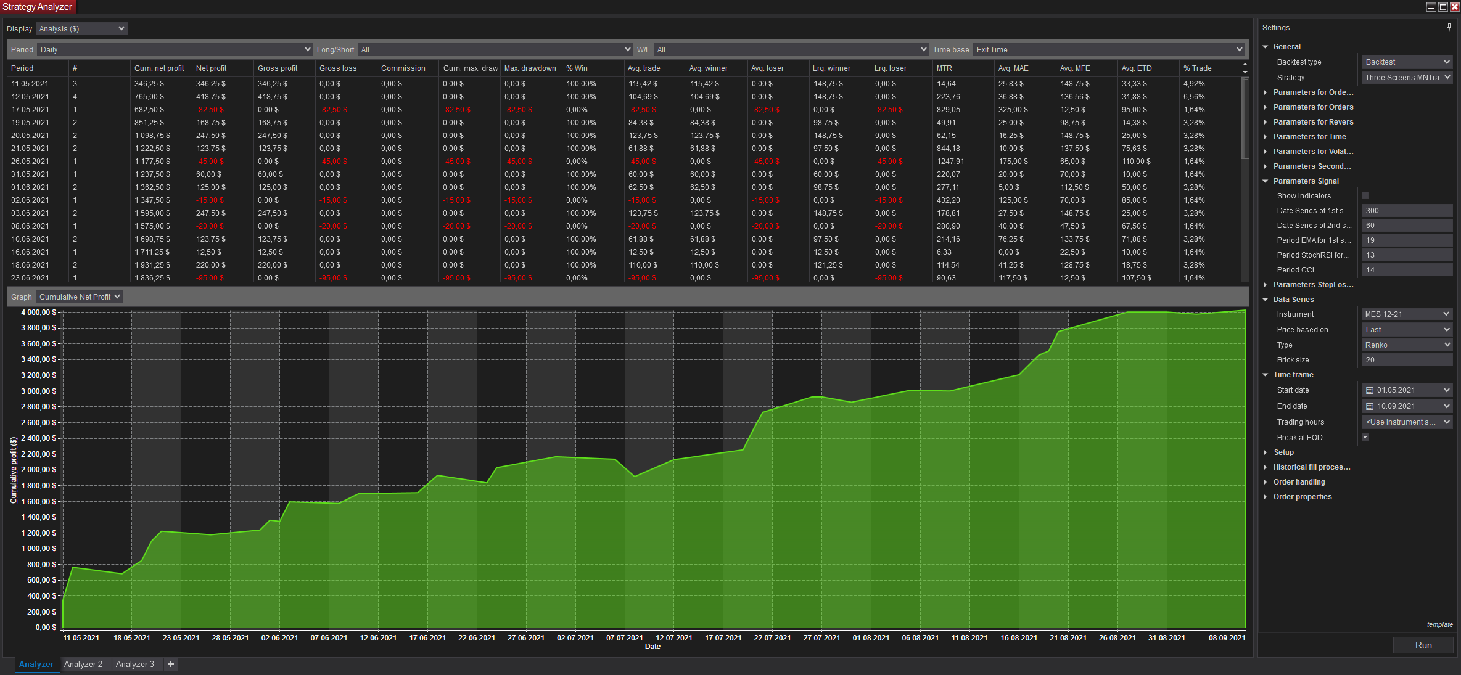
Task: Tick the Show Indicators checkbox
Action: 1365,195
